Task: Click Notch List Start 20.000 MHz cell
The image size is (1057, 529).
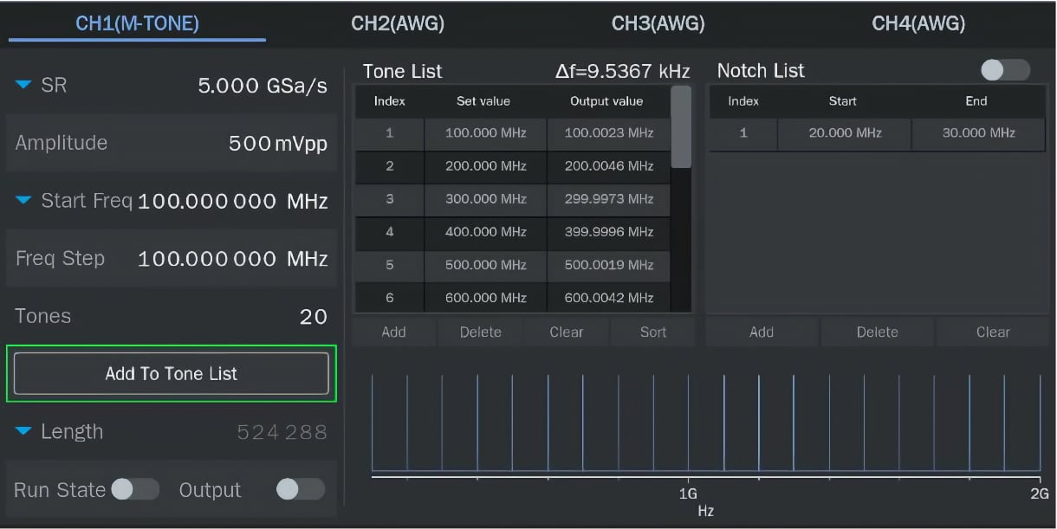Action: click(x=845, y=133)
